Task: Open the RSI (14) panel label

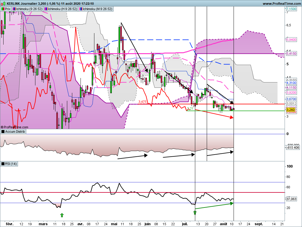Action: click(11, 164)
